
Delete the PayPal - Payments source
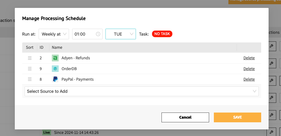coord(249,79)
